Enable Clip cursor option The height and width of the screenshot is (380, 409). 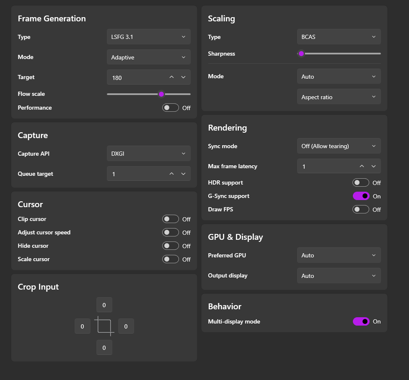click(x=171, y=219)
